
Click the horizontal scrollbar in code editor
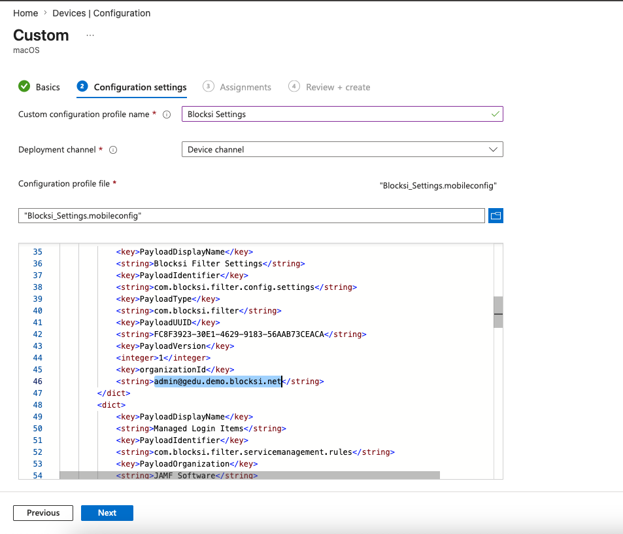pyautogui.click(x=250, y=475)
